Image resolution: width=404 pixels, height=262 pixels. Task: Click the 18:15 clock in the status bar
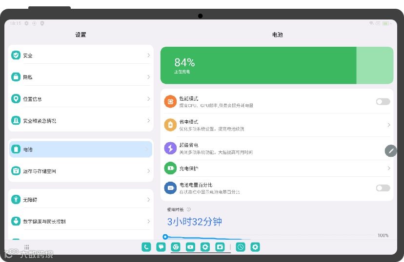16,23
